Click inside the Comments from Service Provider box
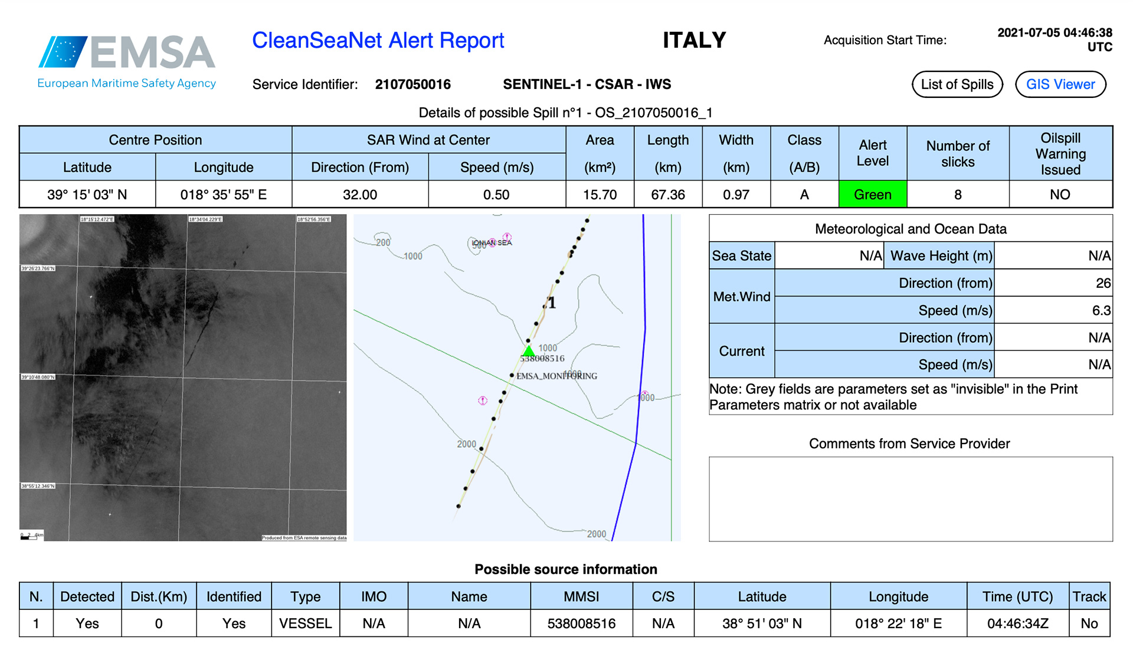 [x=910, y=498]
